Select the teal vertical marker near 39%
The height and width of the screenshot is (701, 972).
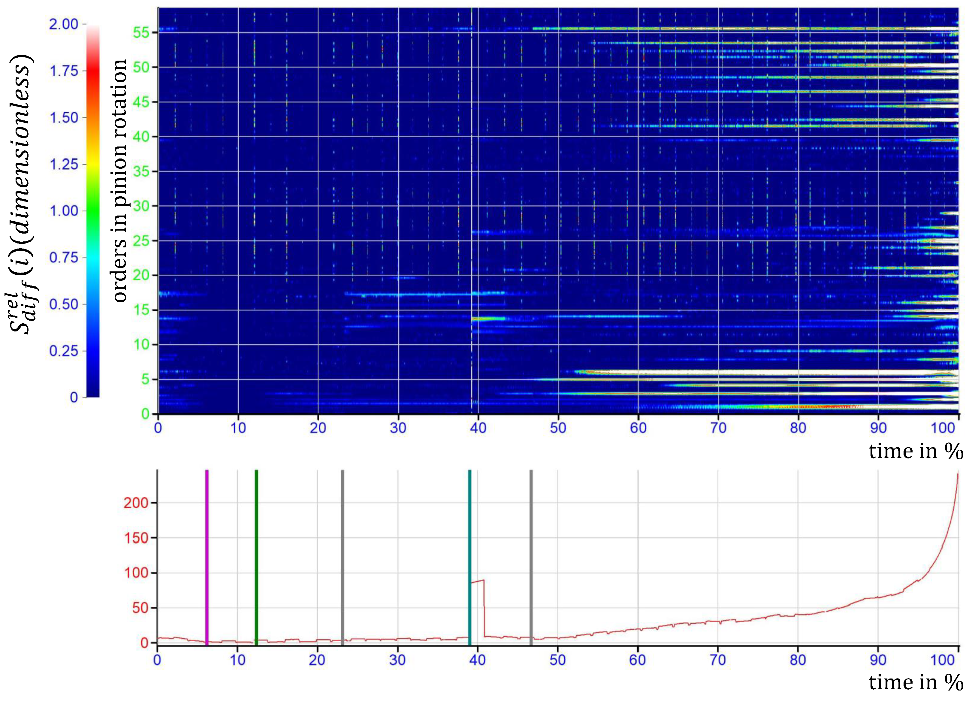(469, 558)
